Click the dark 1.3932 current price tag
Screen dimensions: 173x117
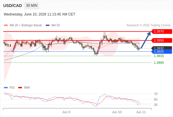point(162,48)
